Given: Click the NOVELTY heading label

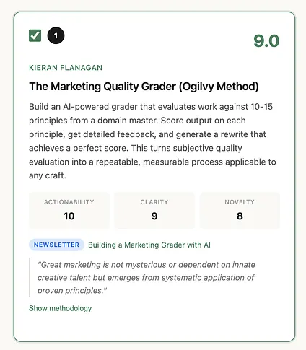Looking at the screenshot, I should (x=240, y=202).
